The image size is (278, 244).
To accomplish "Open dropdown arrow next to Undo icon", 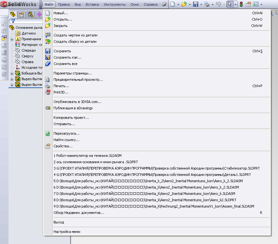I will (x=224, y=4).
